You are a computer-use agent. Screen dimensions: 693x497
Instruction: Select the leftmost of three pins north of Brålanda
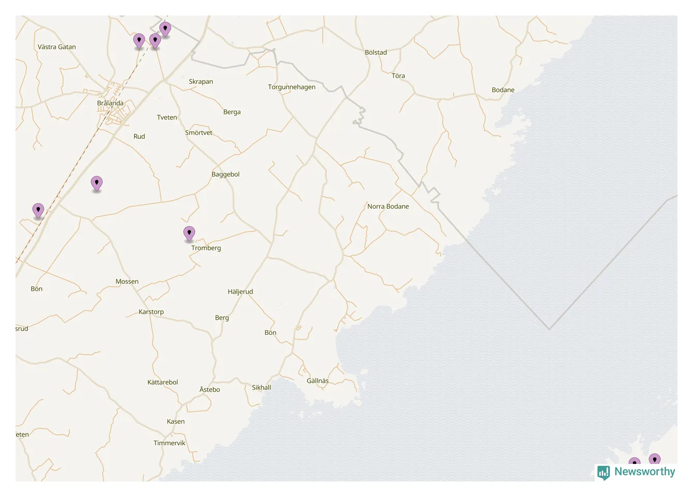tap(139, 41)
